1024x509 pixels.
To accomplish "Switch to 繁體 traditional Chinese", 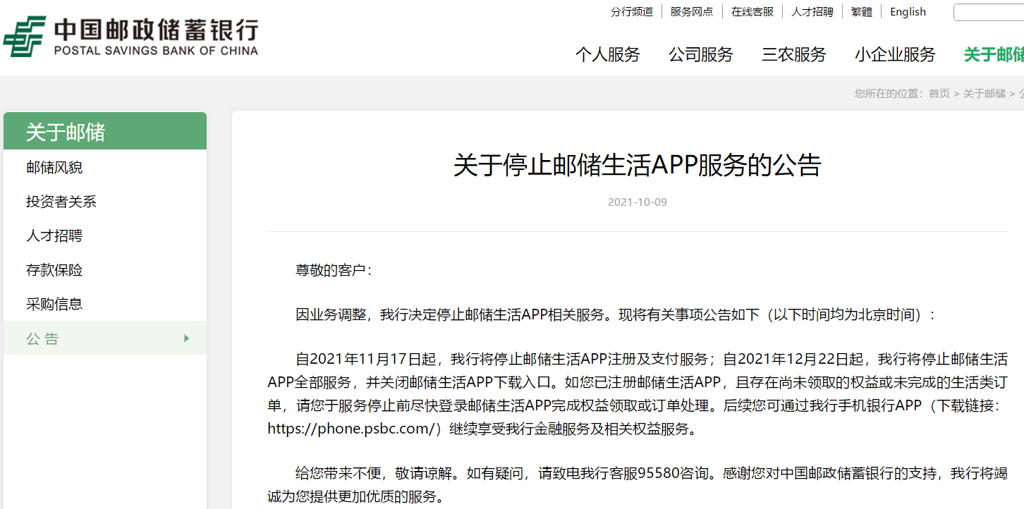I will (x=862, y=12).
